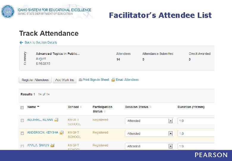This screenshot has height=161, width=232.
Task: Click the email envelope icon beside Email Attendees
Action: coord(113,80)
